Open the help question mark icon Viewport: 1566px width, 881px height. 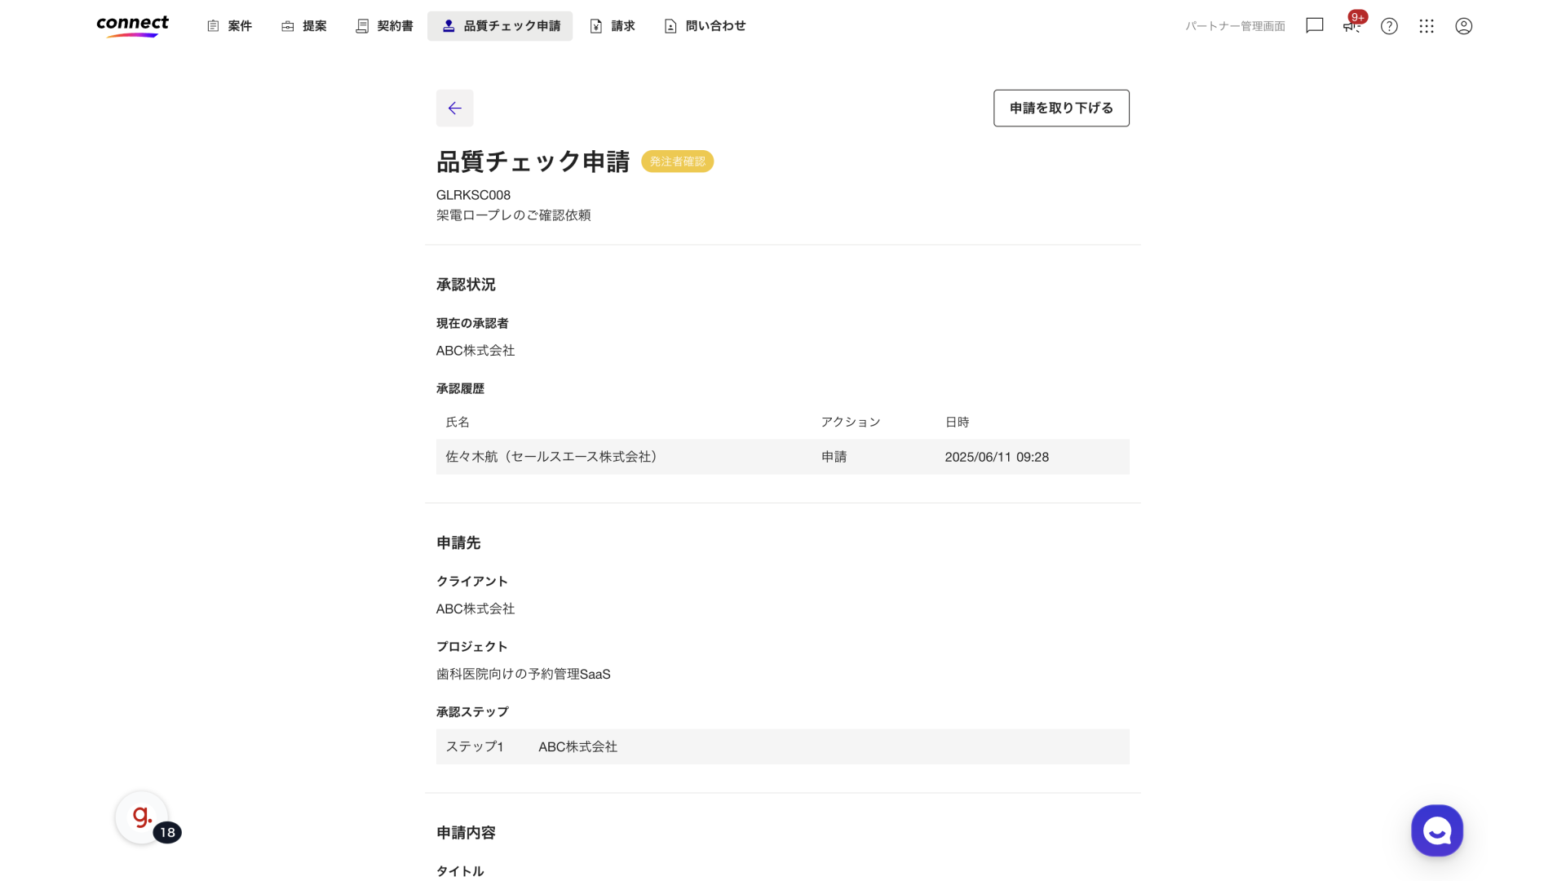click(x=1389, y=26)
